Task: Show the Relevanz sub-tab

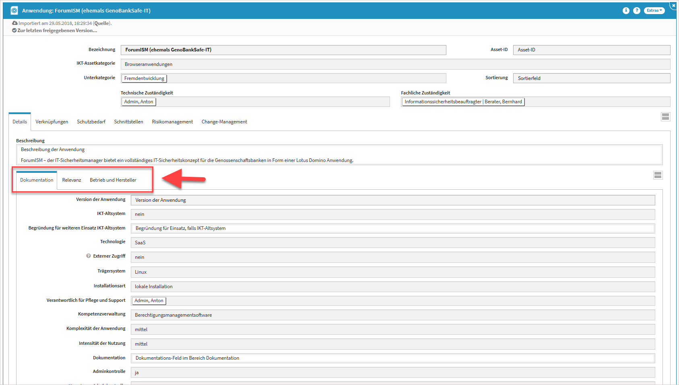Action: pyautogui.click(x=72, y=180)
